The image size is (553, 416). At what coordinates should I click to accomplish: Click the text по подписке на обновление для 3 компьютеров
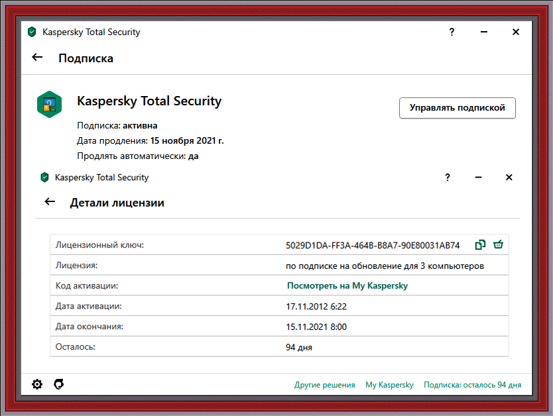[x=385, y=266]
